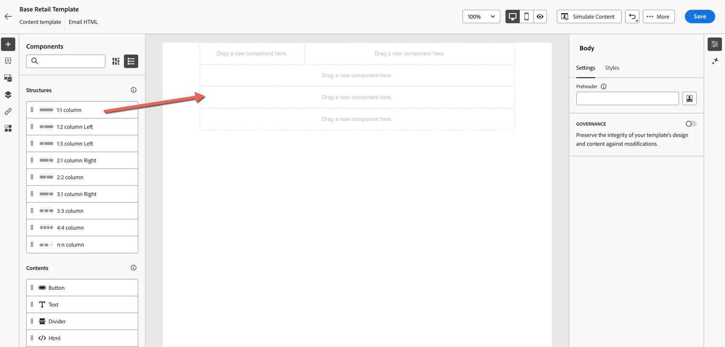Open the content structure tree icon in left rail
Image resolution: width=725 pixels, height=347 pixels.
pos(8,61)
